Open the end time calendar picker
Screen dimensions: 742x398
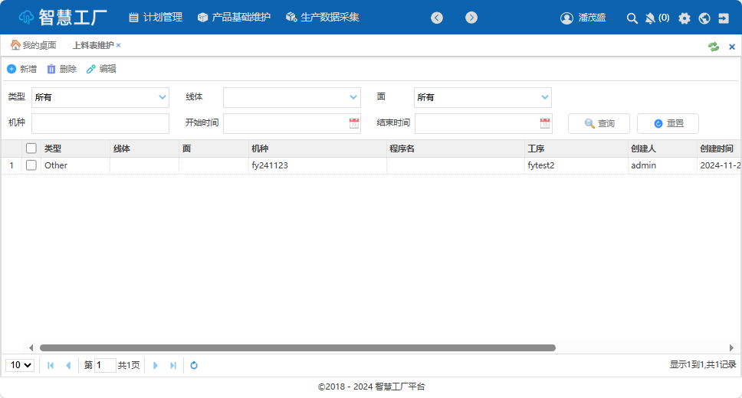click(x=545, y=123)
